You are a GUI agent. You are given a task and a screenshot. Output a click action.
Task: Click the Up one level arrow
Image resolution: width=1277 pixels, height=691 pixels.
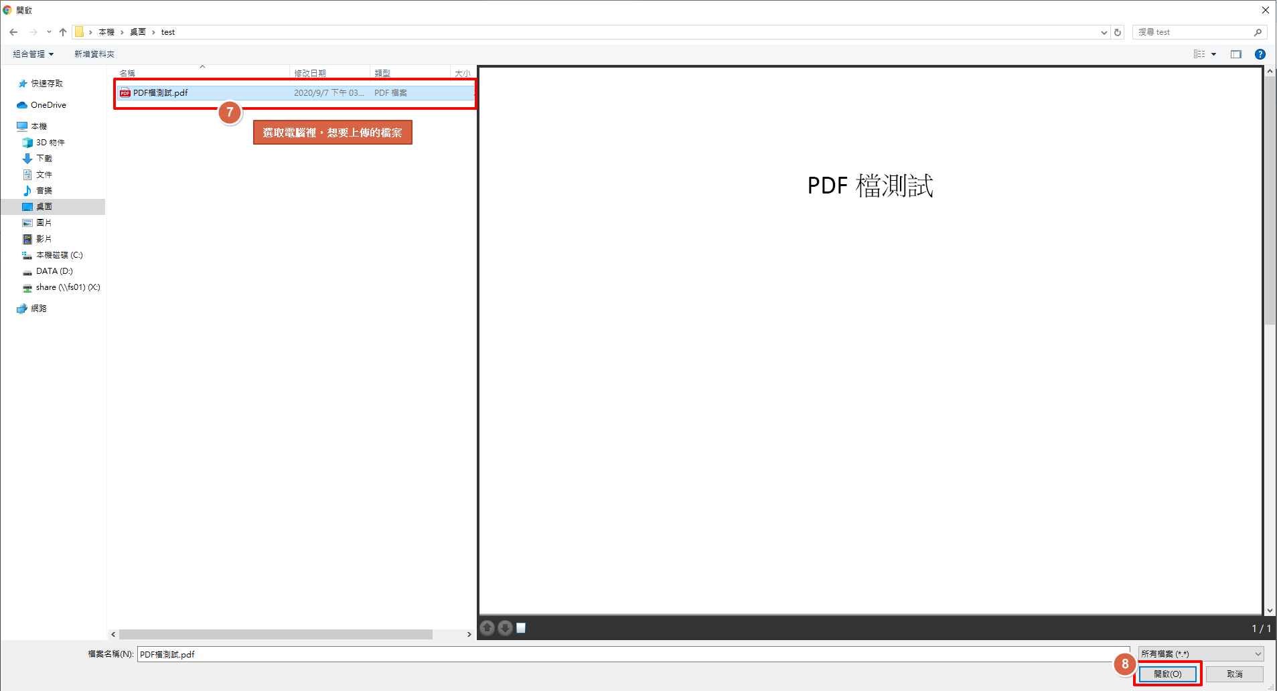point(63,32)
